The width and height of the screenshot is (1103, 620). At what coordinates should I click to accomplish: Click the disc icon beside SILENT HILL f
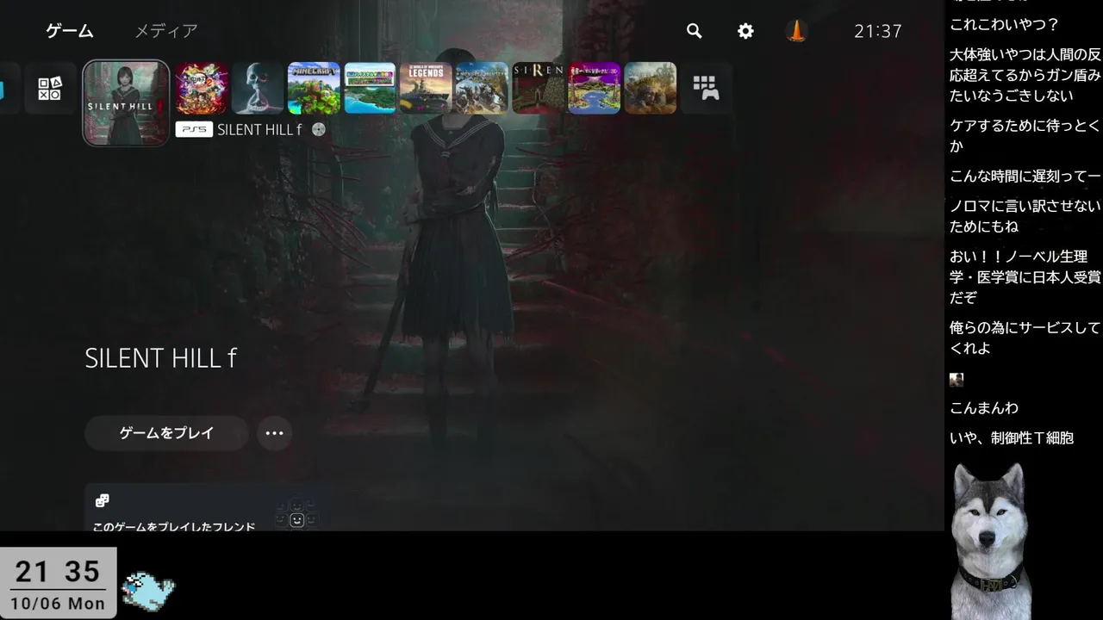(x=319, y=129)
